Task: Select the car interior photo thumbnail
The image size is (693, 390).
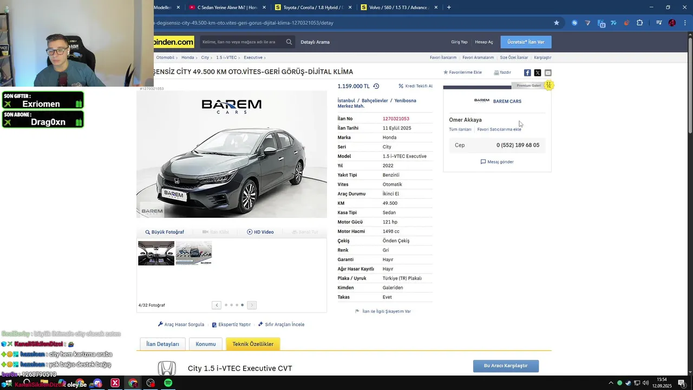Action: coord(156,253)
